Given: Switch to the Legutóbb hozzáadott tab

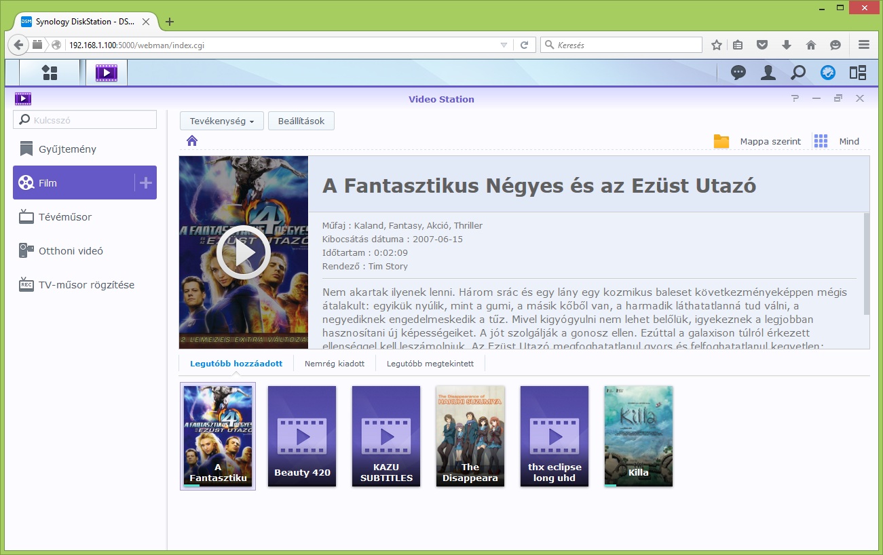Looking at the screenshot, I should click(x=236, y=364).
